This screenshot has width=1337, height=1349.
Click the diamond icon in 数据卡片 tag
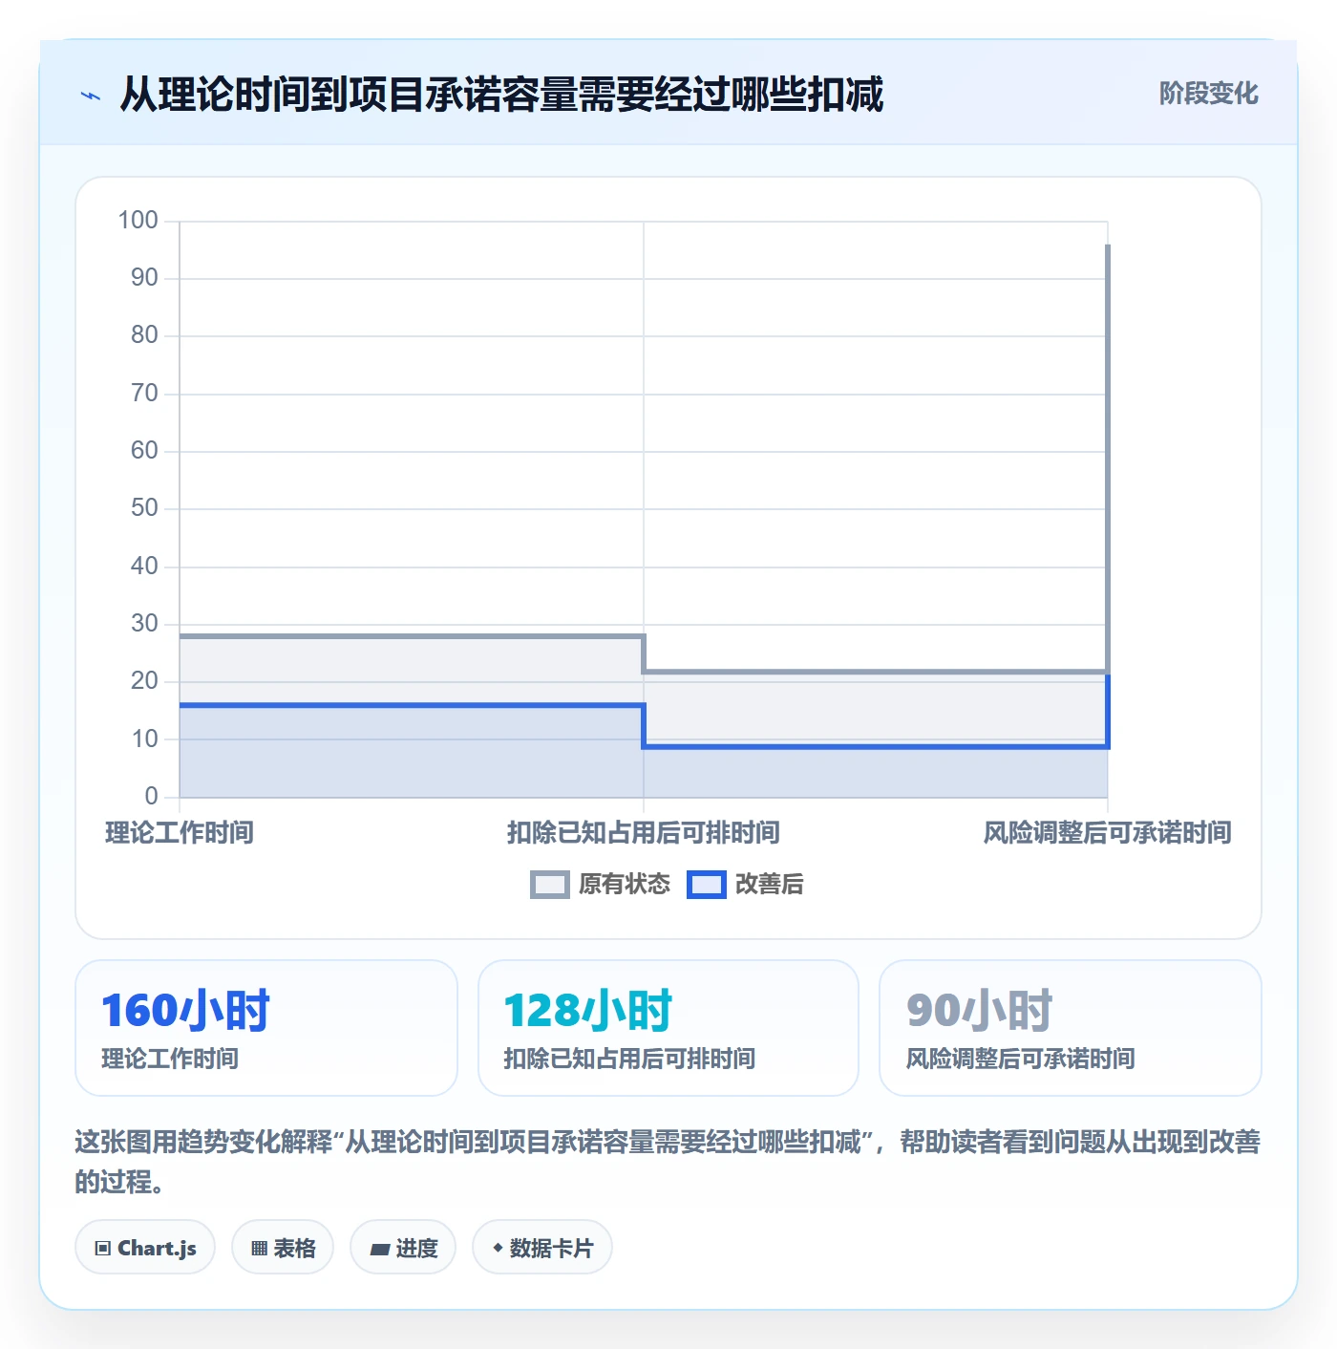pos(498,1248)
